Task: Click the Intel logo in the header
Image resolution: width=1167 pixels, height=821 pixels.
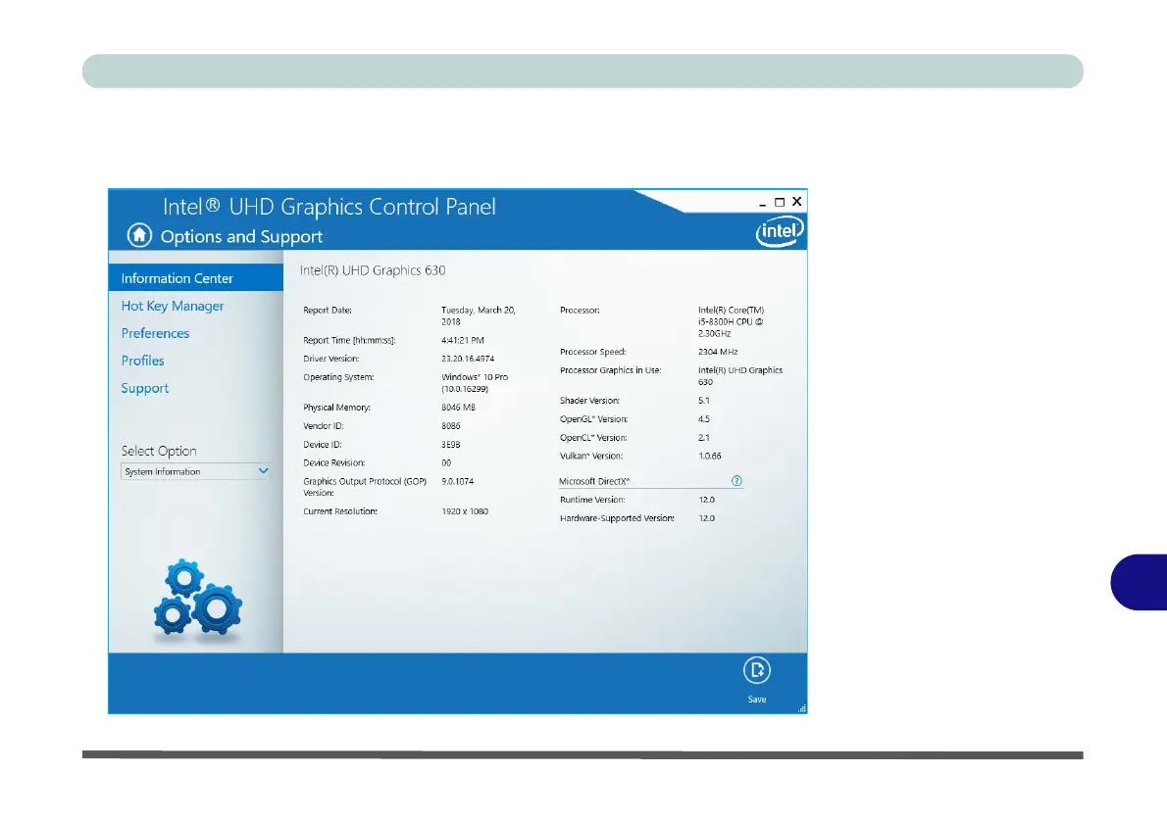Action: [x=780, y=231]
